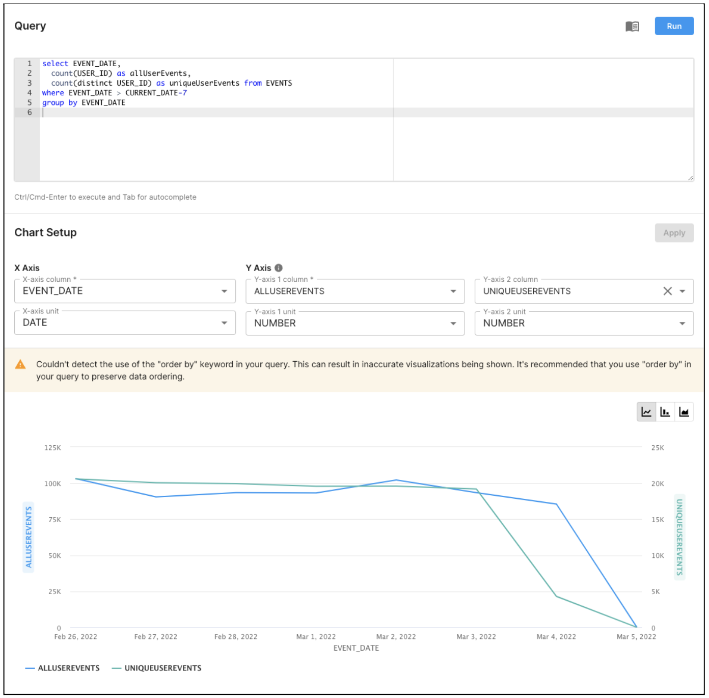This screenshot has width=709, height=698.
Task: Click the query editor resize handle
Action: tap(690, 178)
